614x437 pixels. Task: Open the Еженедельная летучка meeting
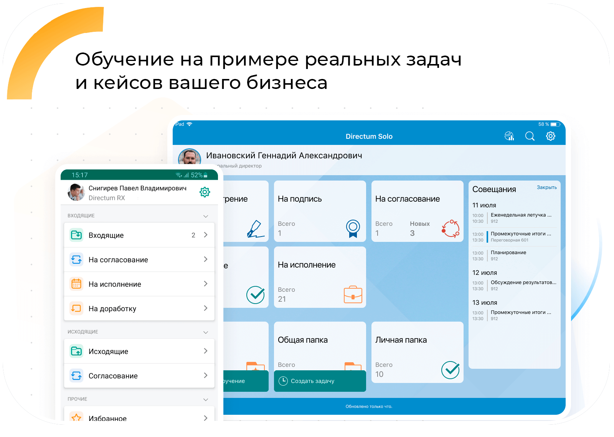click(515, 218)
